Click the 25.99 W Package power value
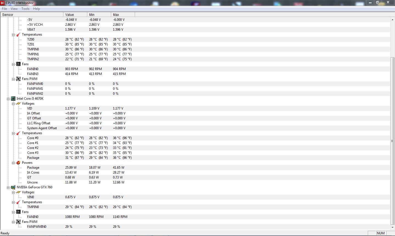This screenshot has width=395, height=236. tap(71, 168)
